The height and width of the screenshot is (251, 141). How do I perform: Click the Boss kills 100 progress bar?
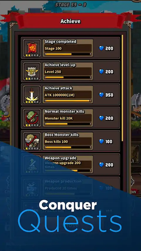[x=68, y=147]
